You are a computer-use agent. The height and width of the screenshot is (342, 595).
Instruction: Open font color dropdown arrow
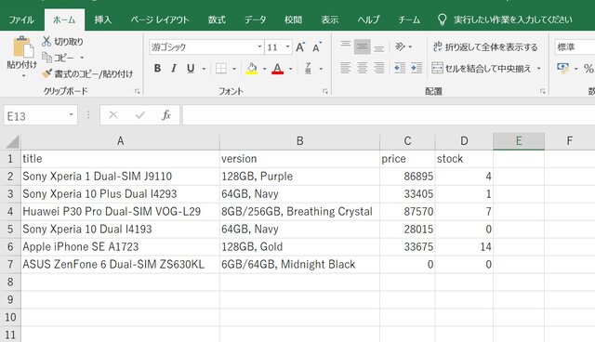[x=290, y=69]
